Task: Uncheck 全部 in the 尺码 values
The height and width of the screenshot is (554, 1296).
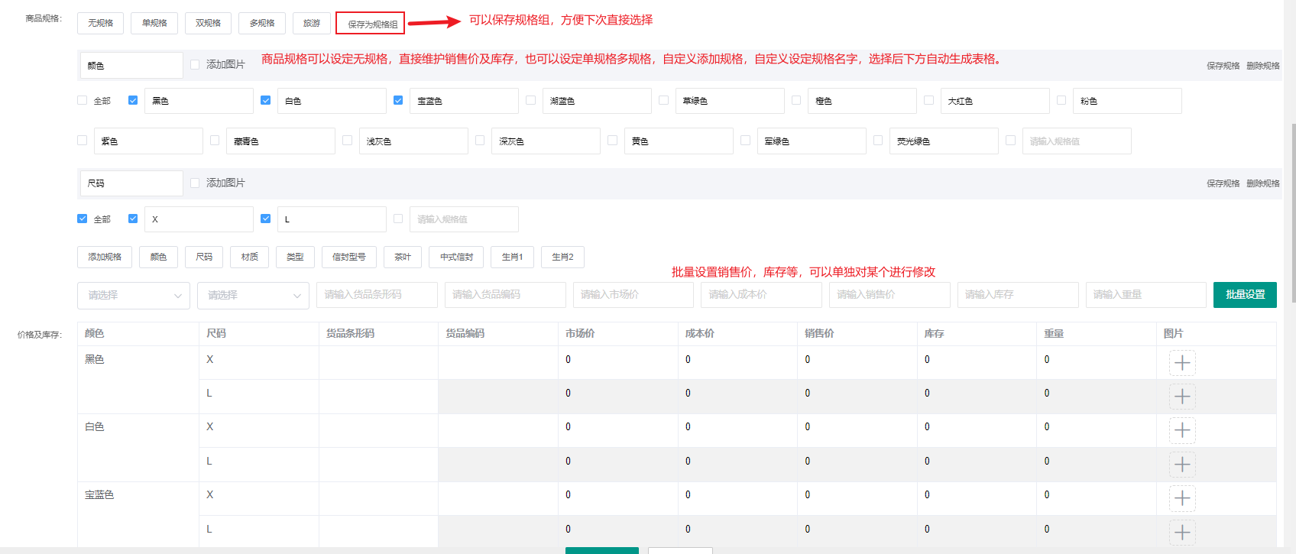Action: click(x=83, y=219)
